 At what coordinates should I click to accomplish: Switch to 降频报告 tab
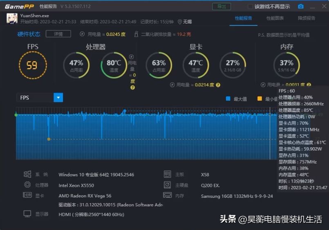(307, 18)
